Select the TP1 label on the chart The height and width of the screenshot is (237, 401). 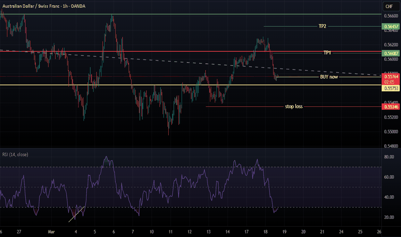click(327, 53)
